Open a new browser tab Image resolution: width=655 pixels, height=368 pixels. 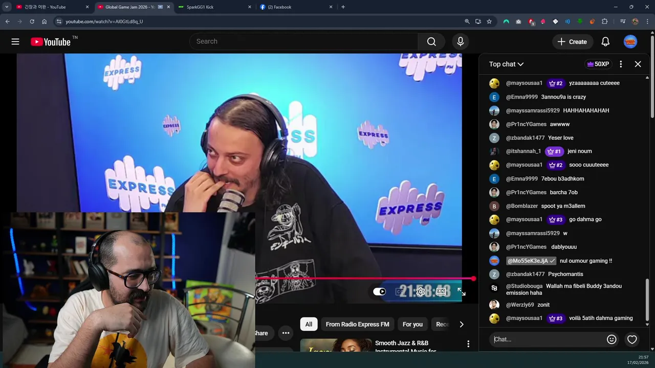pos(343,7)
